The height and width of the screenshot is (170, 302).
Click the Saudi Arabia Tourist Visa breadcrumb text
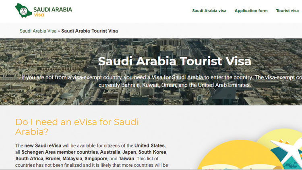(89, 31)
